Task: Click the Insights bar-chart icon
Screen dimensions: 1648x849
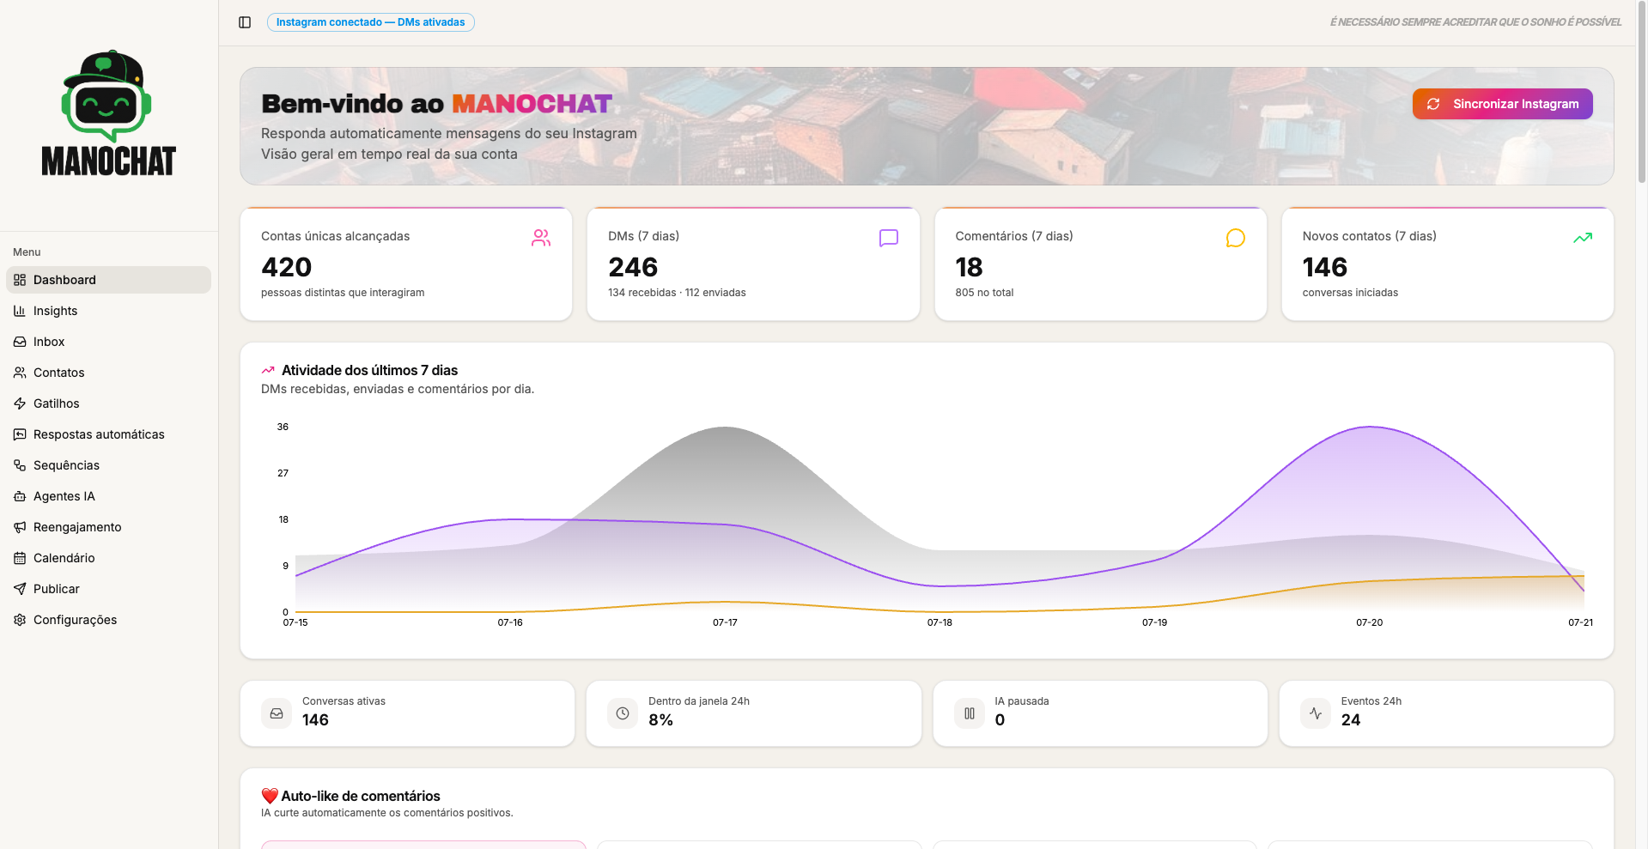Action: [x=20, y=311]
